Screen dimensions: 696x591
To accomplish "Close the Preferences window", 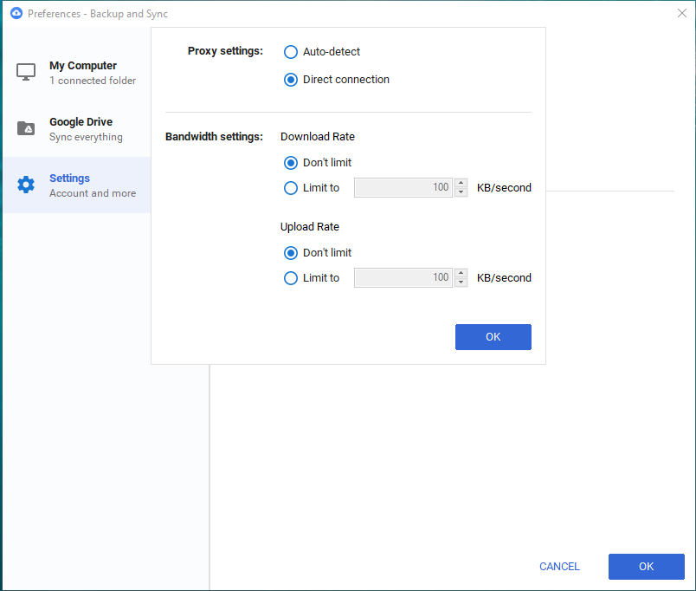I will pyautogui.click(x=681, y=13).
